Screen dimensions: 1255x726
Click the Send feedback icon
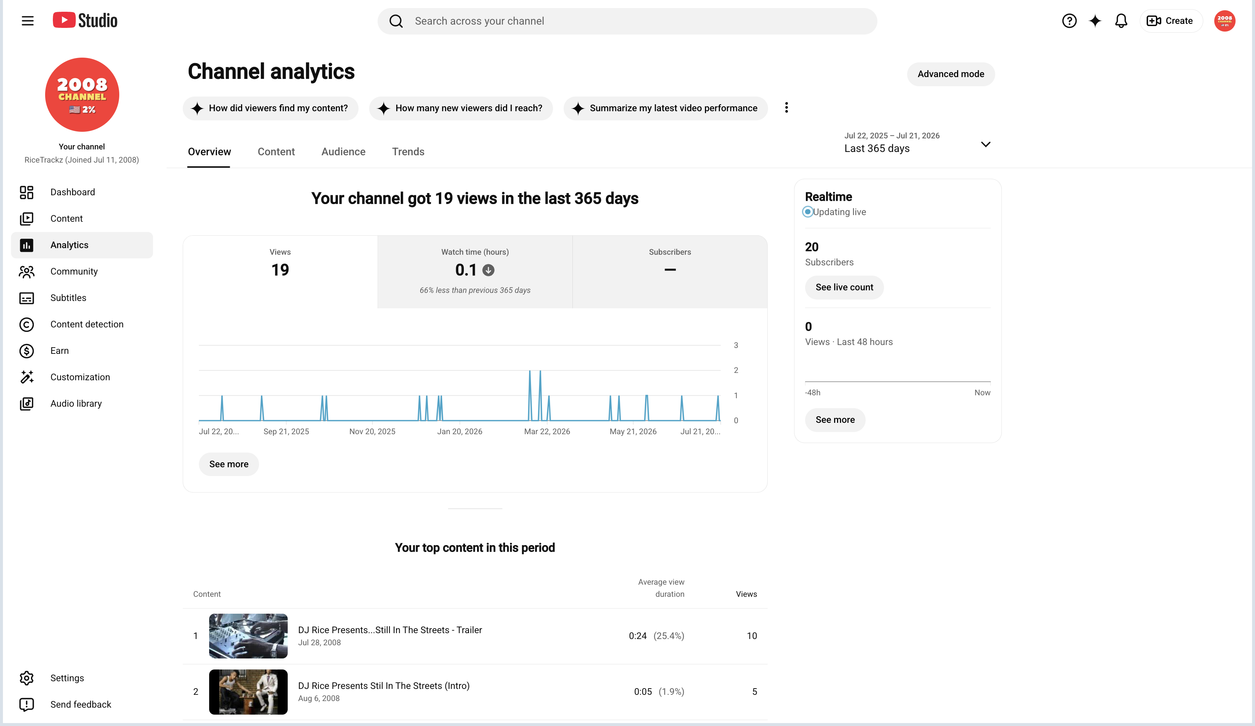[26, 705]
